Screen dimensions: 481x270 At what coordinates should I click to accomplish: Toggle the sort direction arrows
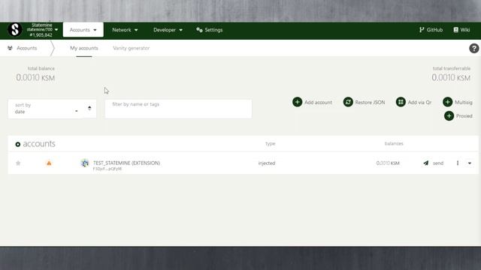(89, 108)
